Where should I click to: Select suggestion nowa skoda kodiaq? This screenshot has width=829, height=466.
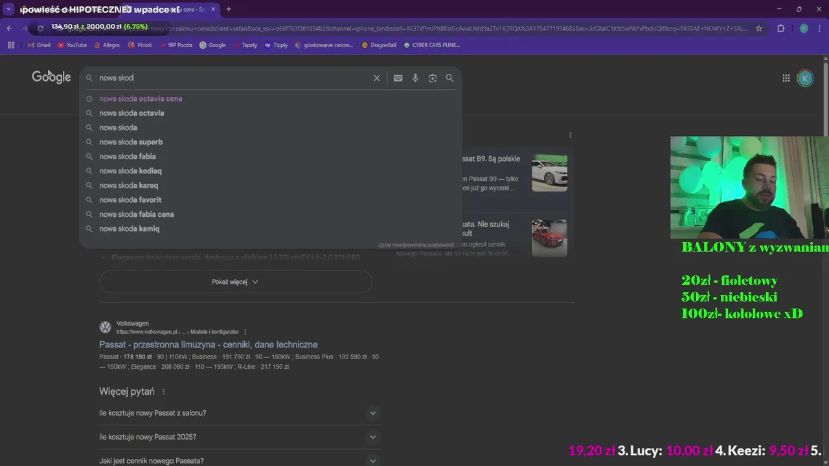pos(271,171)
